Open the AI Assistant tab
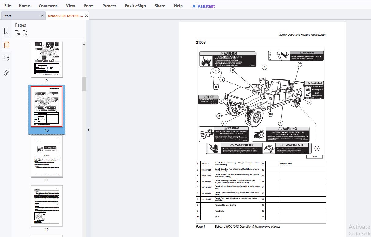The width and height of the screenshot is (371, 237). pos(204,6)
